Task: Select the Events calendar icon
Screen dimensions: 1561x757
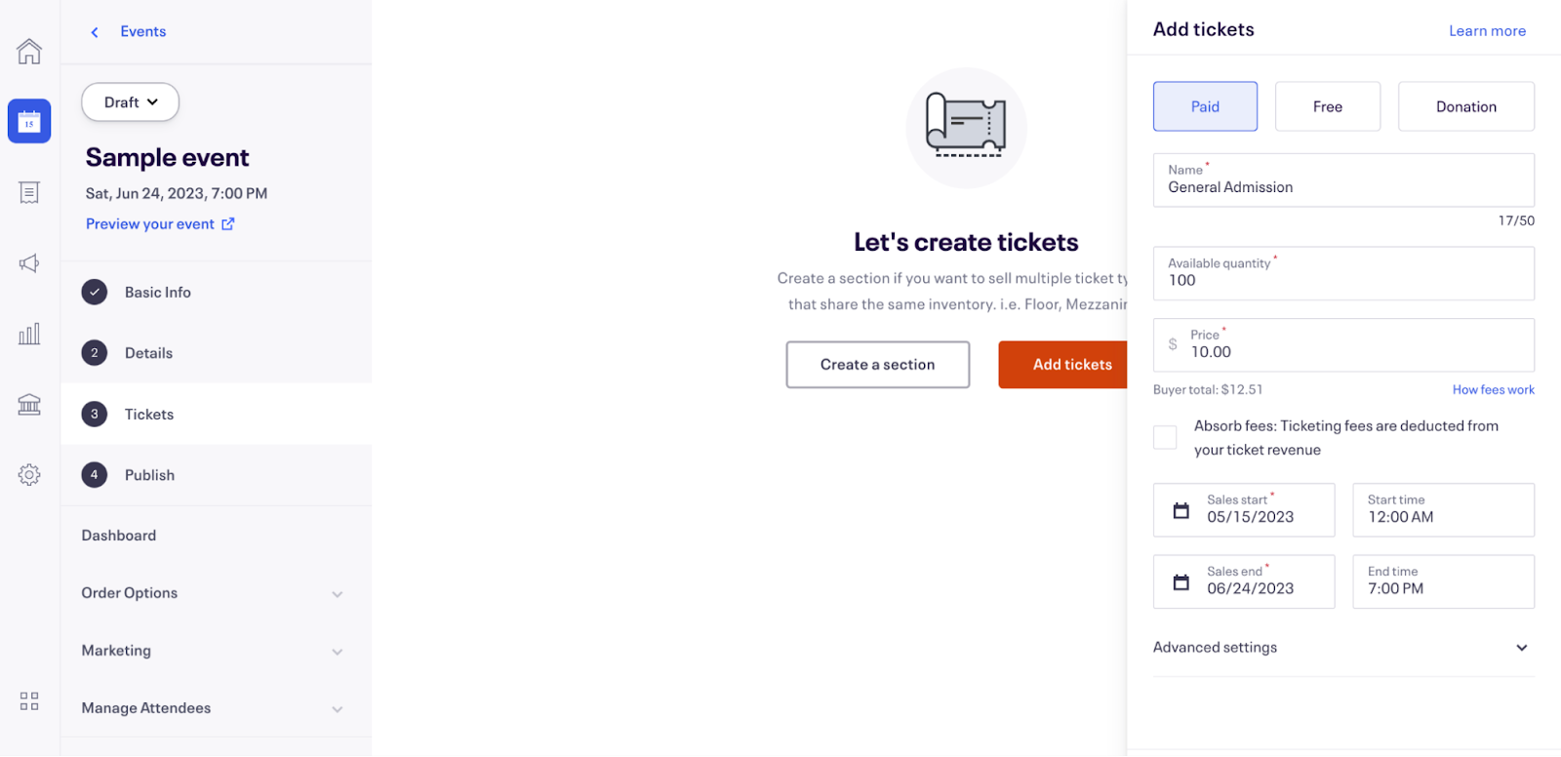Action: (x=28, y=121)
